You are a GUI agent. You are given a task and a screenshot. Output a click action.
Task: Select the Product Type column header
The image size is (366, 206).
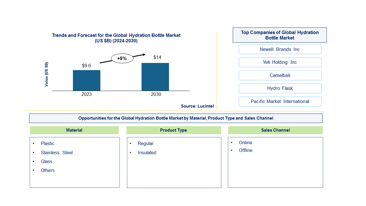(x=174, y=130)
